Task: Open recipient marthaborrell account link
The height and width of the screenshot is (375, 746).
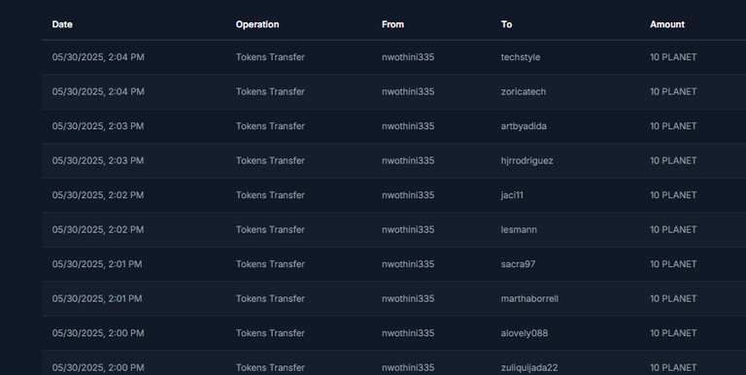Action: tap(529, 298)
